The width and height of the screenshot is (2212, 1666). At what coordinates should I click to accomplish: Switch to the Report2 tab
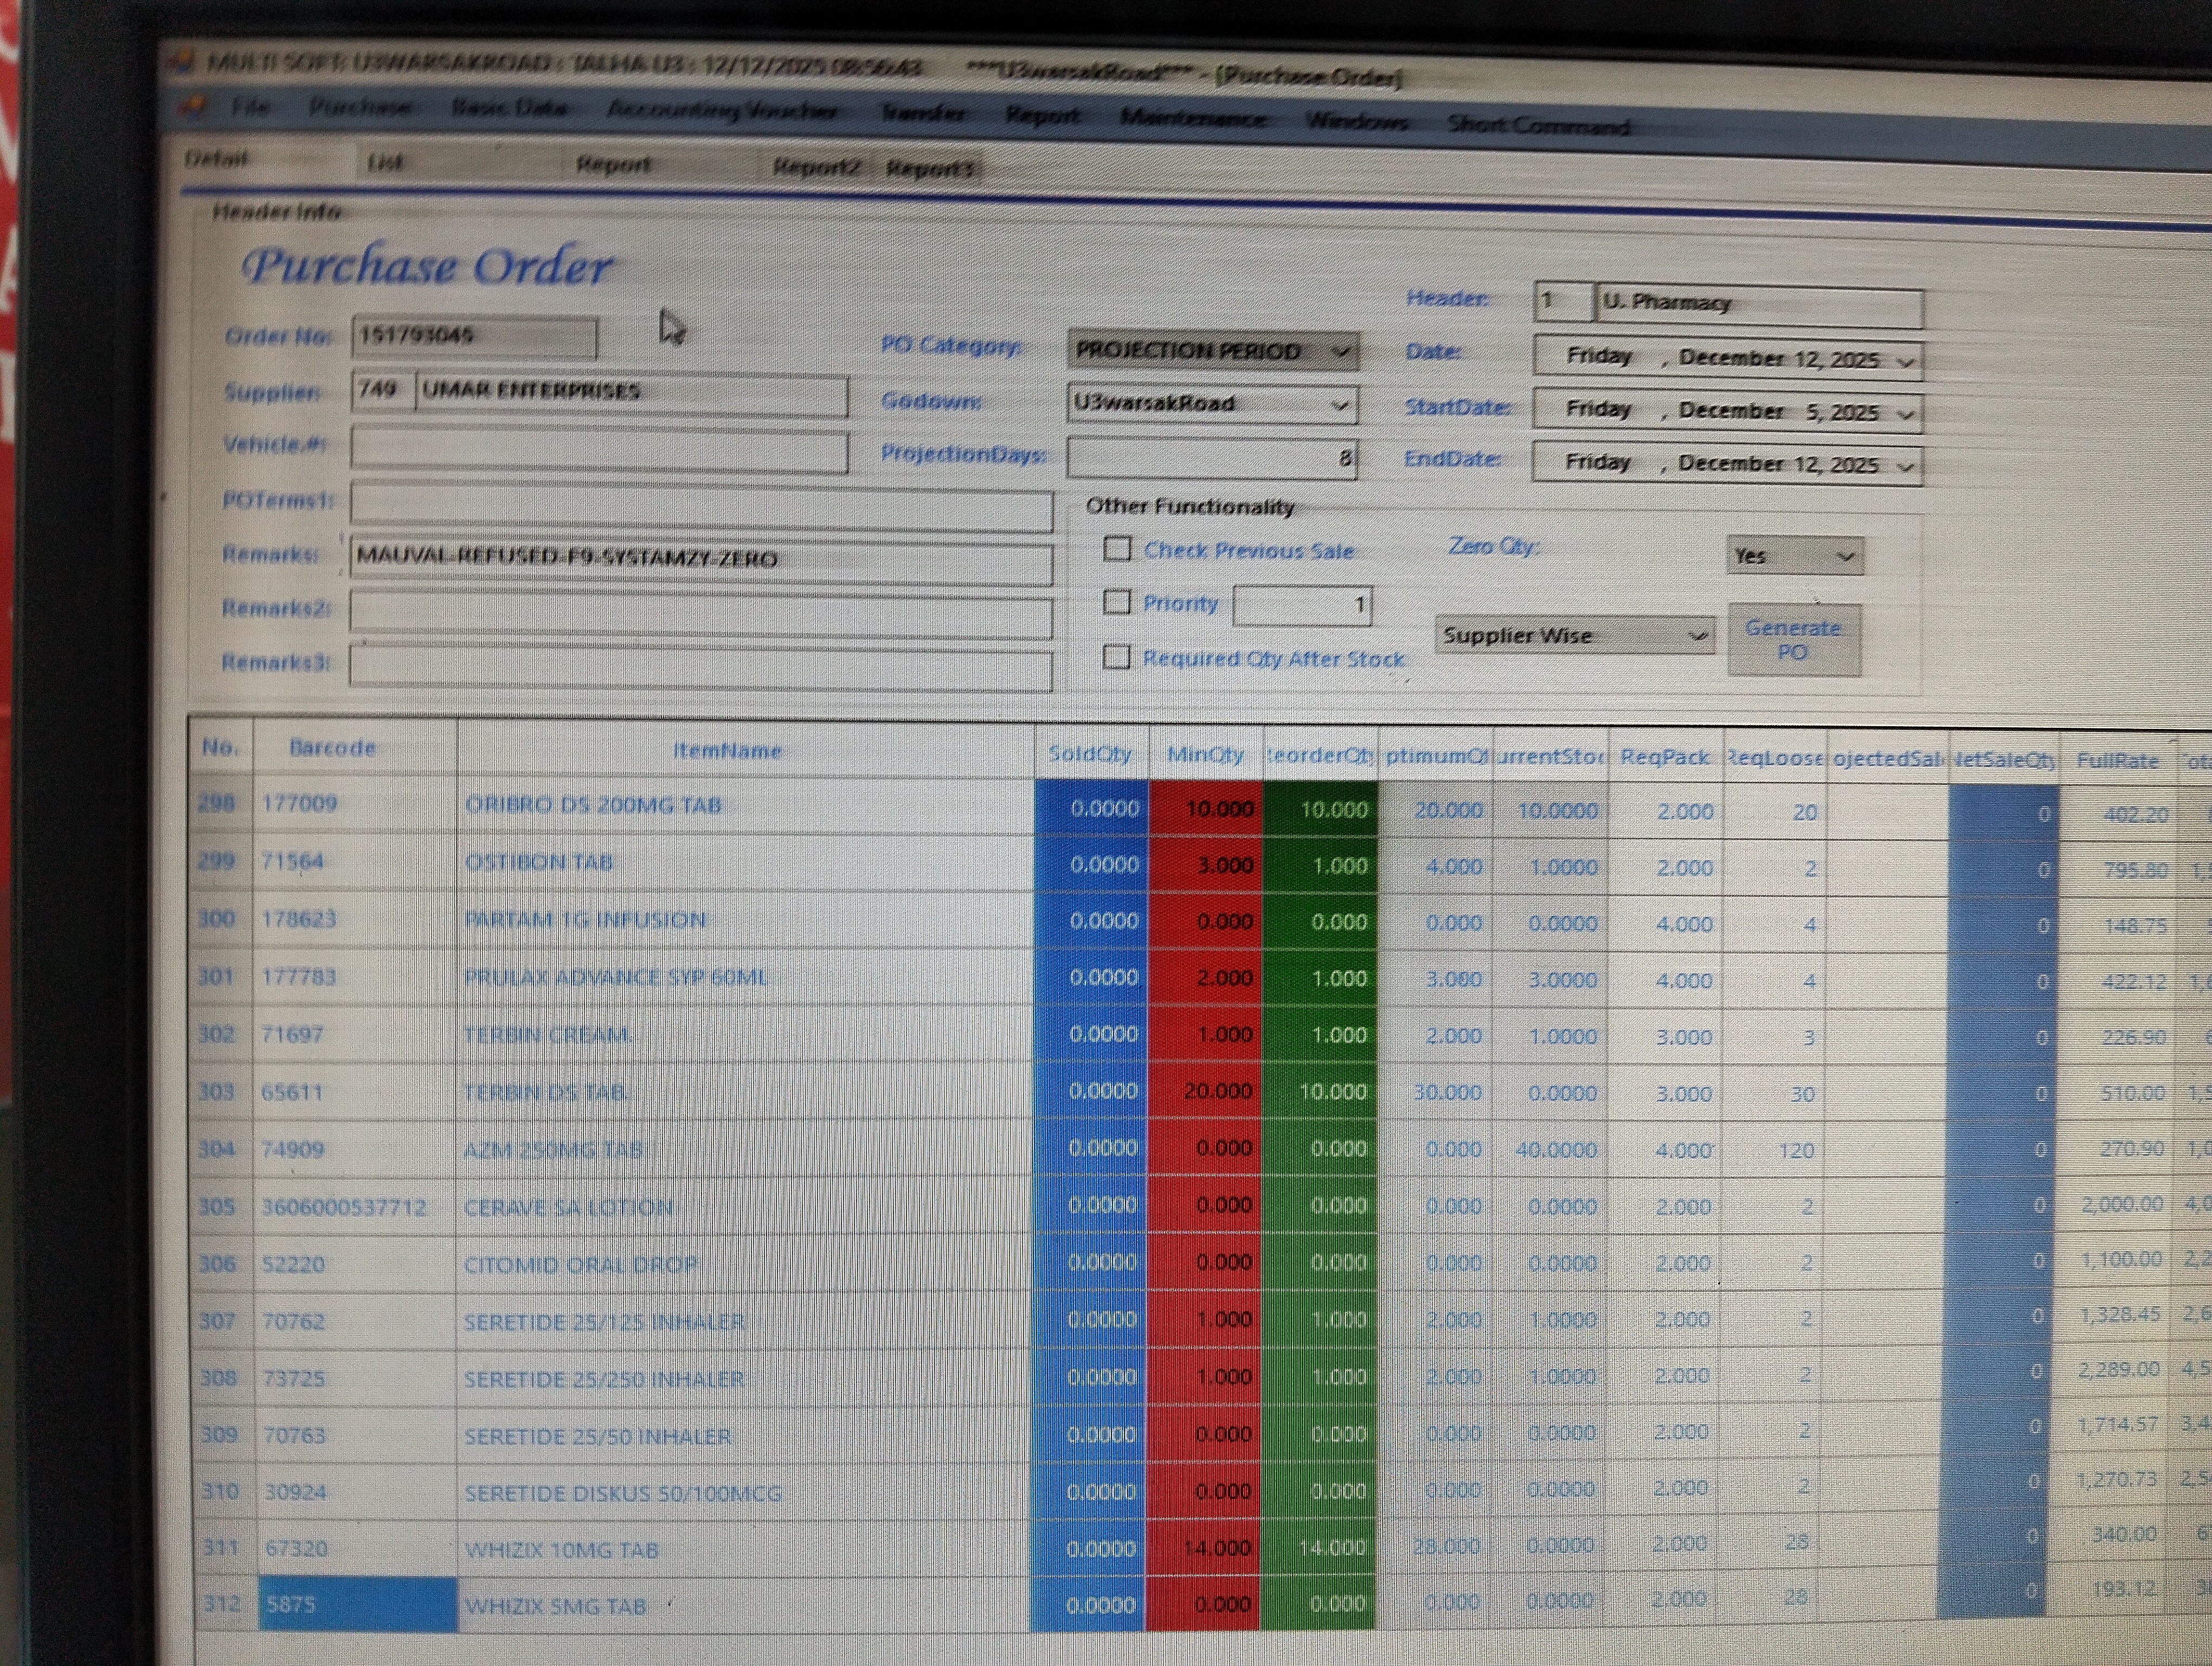click(816, 167)
